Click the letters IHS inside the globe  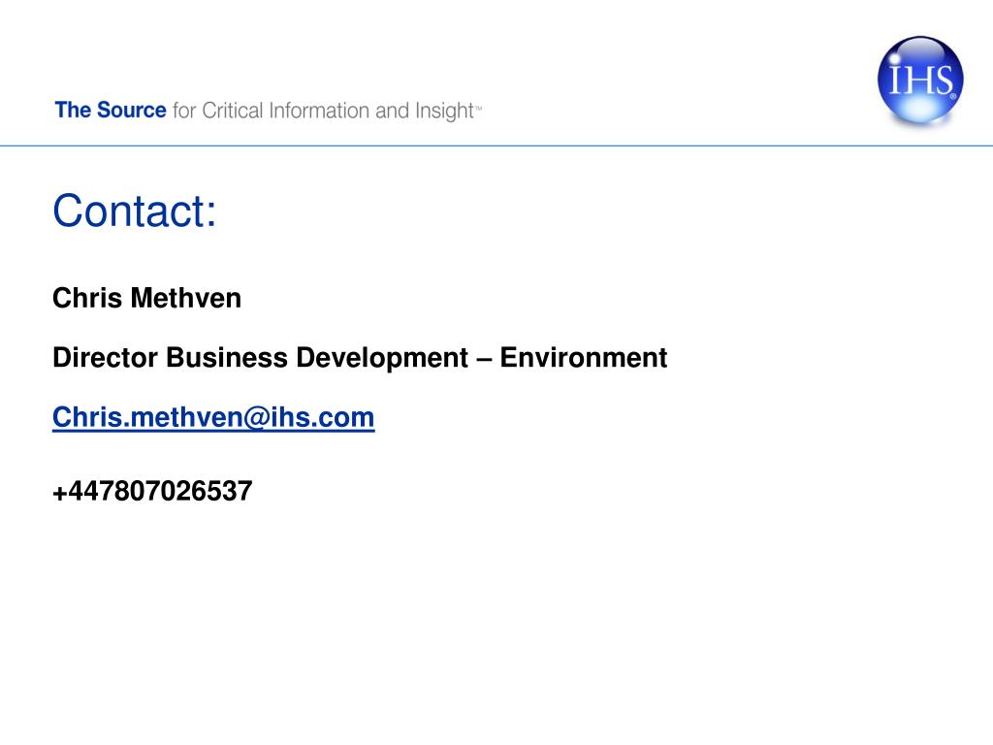pos(920,80)
